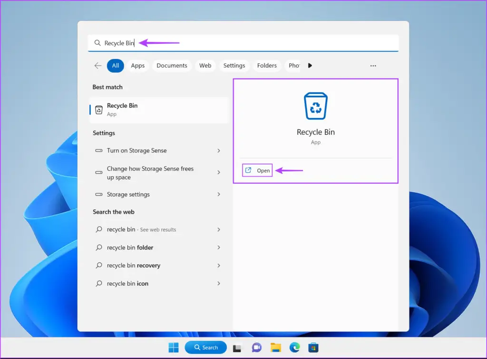
Task: Open the Task View taskbar icon
Action: [x=237, y=348]
